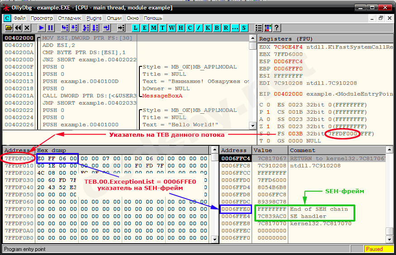Click the Help question mark toolbar icon

277,28
